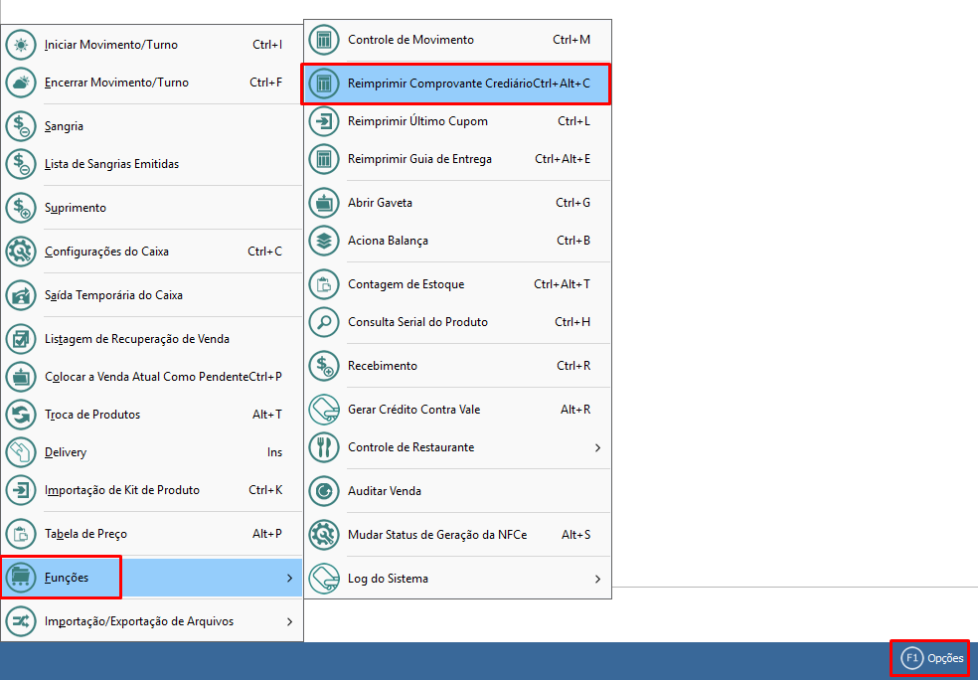Click the Troca de Produtos swap icon
This screenshot has height=680, width=978.
click(21, 415)
